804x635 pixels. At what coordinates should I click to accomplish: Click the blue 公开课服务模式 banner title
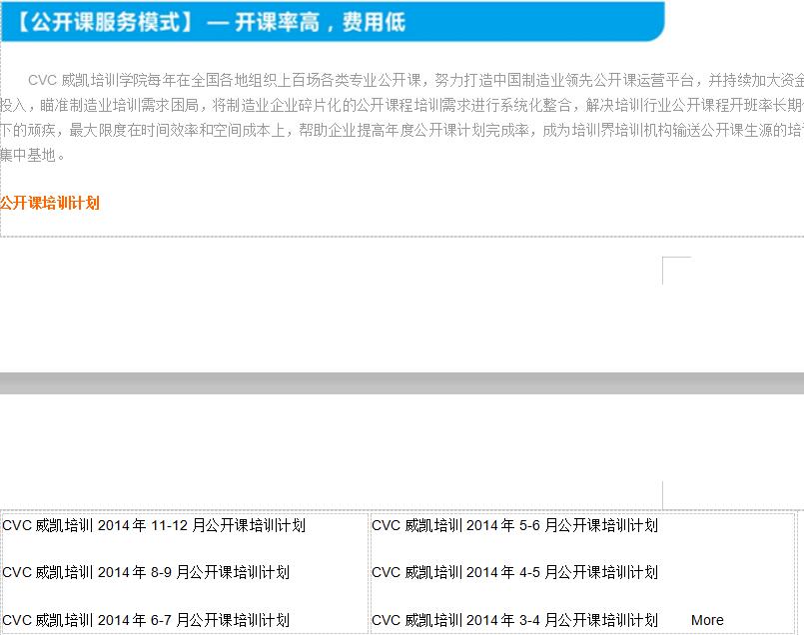pos(210,22)
